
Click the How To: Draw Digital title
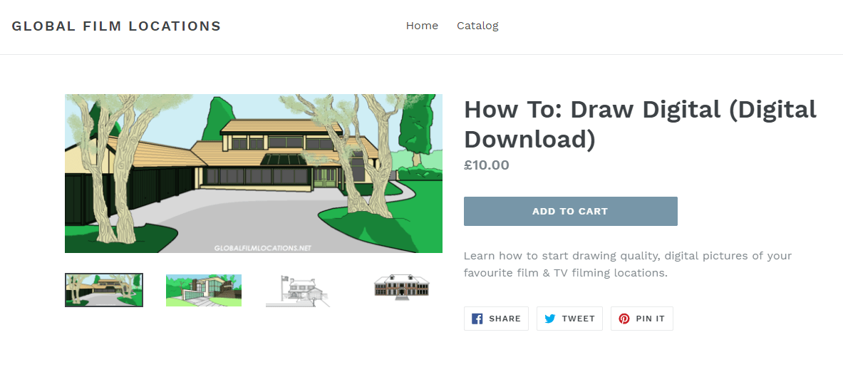(639, 124)
